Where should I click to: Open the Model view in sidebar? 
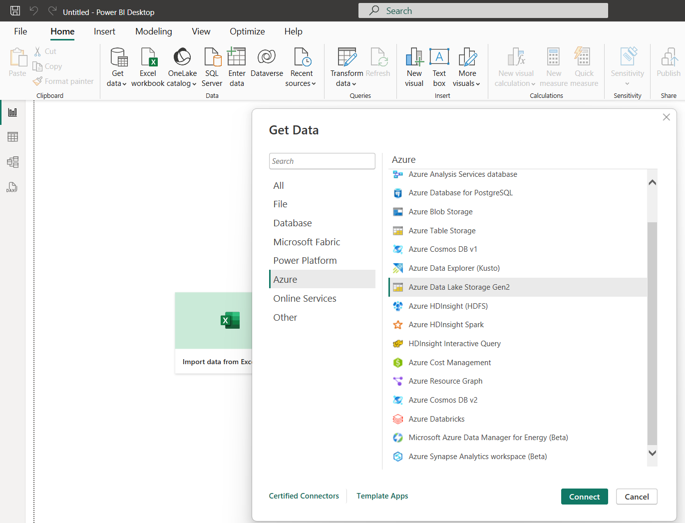point(12,162)
